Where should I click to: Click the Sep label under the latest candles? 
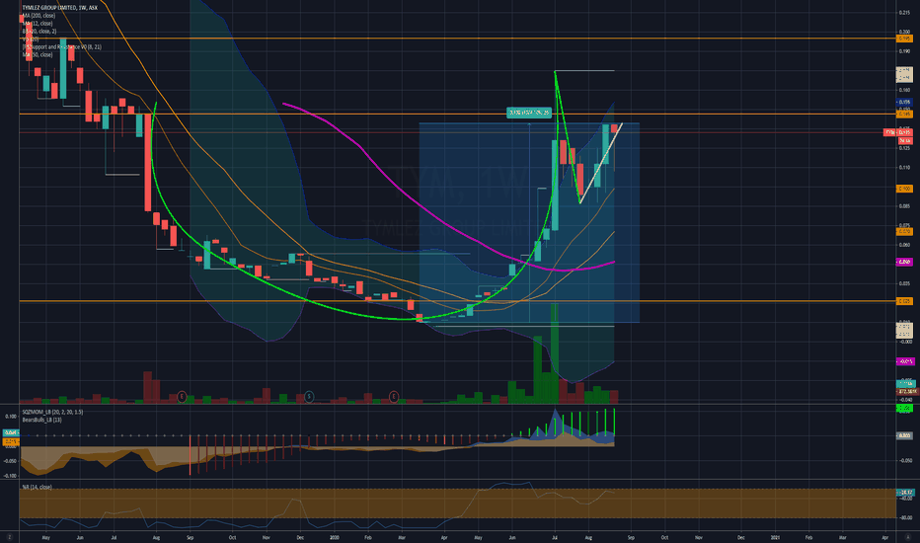pyautogui.click(x=631, y=537)
